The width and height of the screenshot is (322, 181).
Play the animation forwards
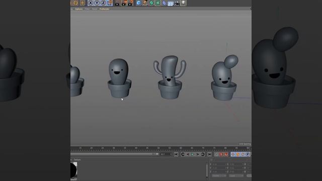(x=192, y=154)
